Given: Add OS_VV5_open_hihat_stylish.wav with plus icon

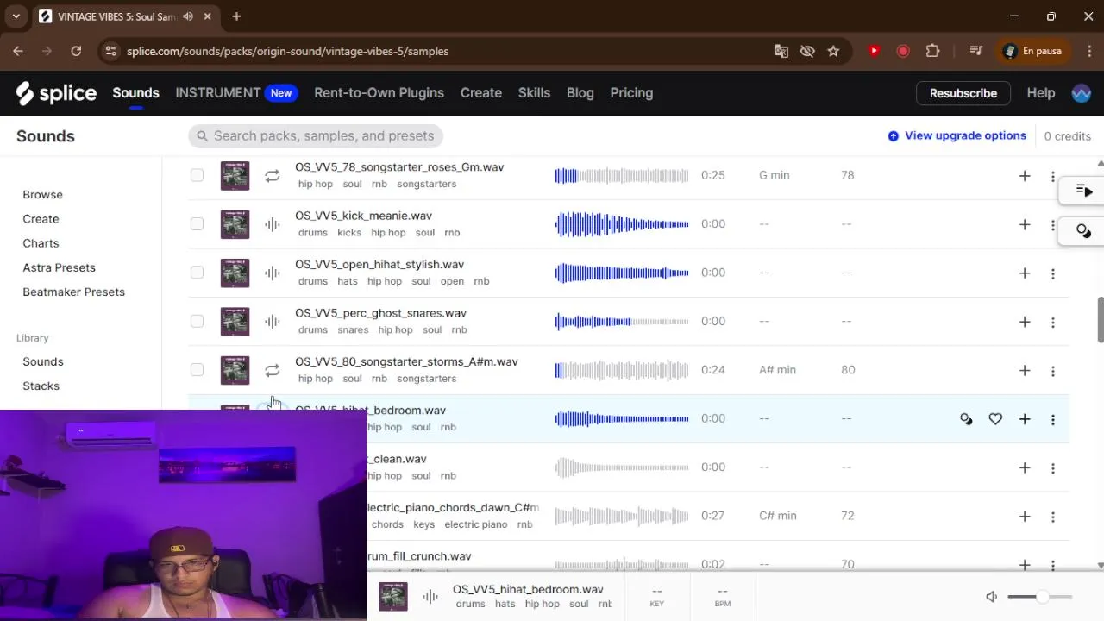Looking at the screenshot, I should 1025,273.
